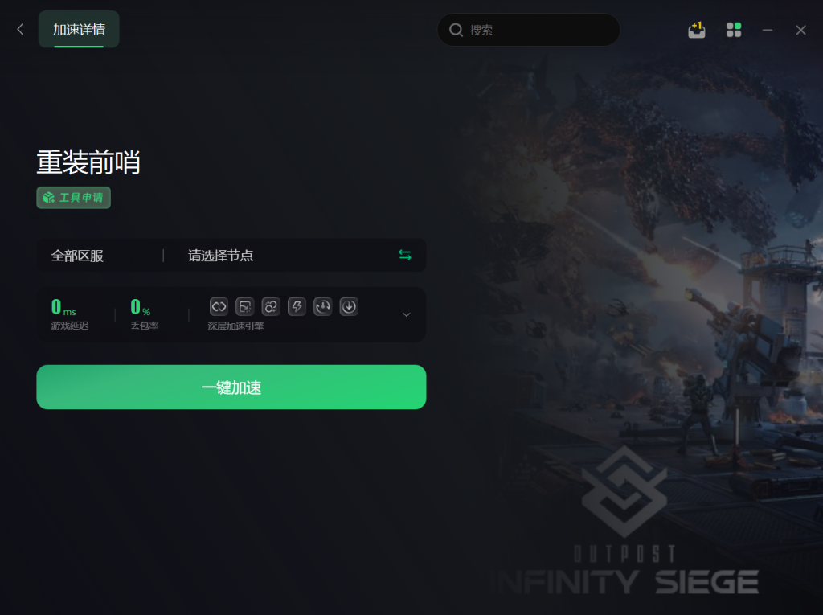Select the download-arrow engine icon

[x=349, y=307]
